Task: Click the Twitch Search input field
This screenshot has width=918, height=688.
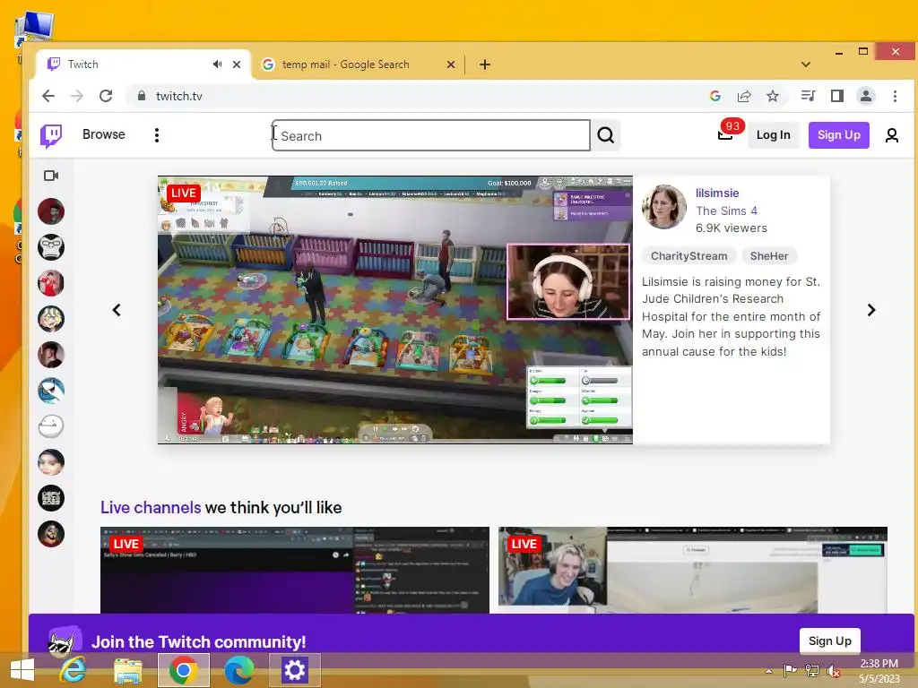Action: [x=431, y=136]
